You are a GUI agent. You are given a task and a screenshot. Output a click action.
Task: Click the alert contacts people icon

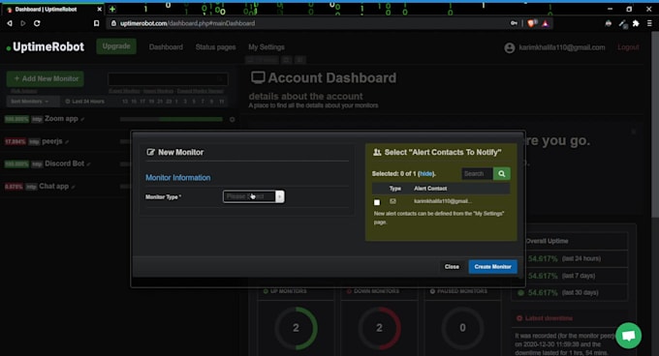click(377, 152)
